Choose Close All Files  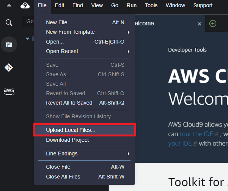[84, 177]
